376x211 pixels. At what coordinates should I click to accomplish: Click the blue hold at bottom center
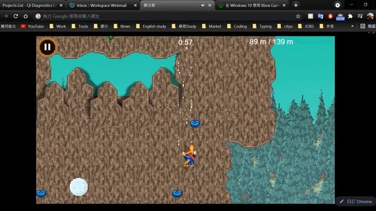(177, 193)
